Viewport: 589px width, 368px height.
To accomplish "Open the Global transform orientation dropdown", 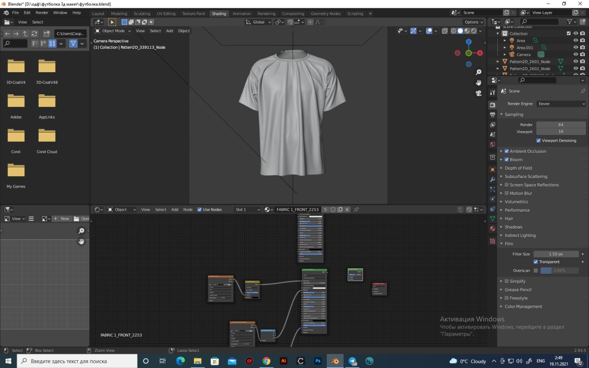I will coord(259,22).
